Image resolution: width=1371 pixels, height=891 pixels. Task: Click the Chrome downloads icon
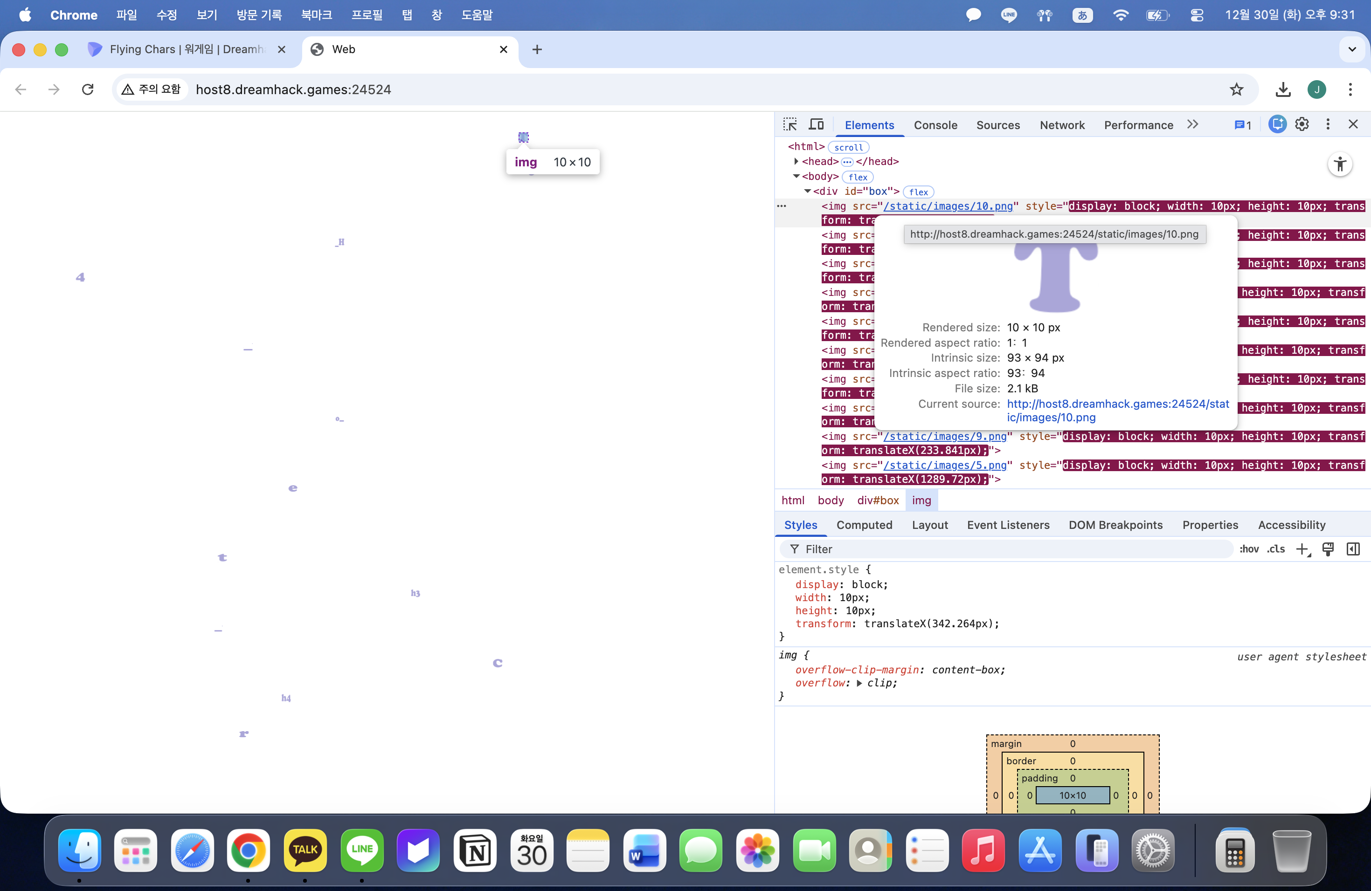pyautogui.click(x=1283, y=90)
